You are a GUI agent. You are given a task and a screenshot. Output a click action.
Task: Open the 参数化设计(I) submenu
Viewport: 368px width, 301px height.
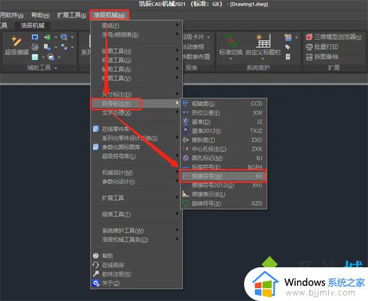pyautogui.click(x=136, y=182)
